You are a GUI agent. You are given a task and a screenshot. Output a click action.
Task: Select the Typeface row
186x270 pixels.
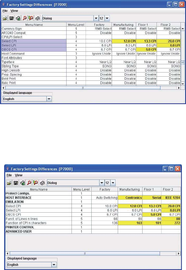click(x=91, y=62)
